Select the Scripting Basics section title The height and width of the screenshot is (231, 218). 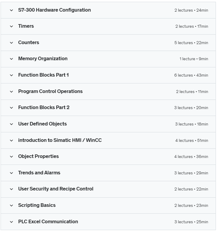(x=37, y=205)
